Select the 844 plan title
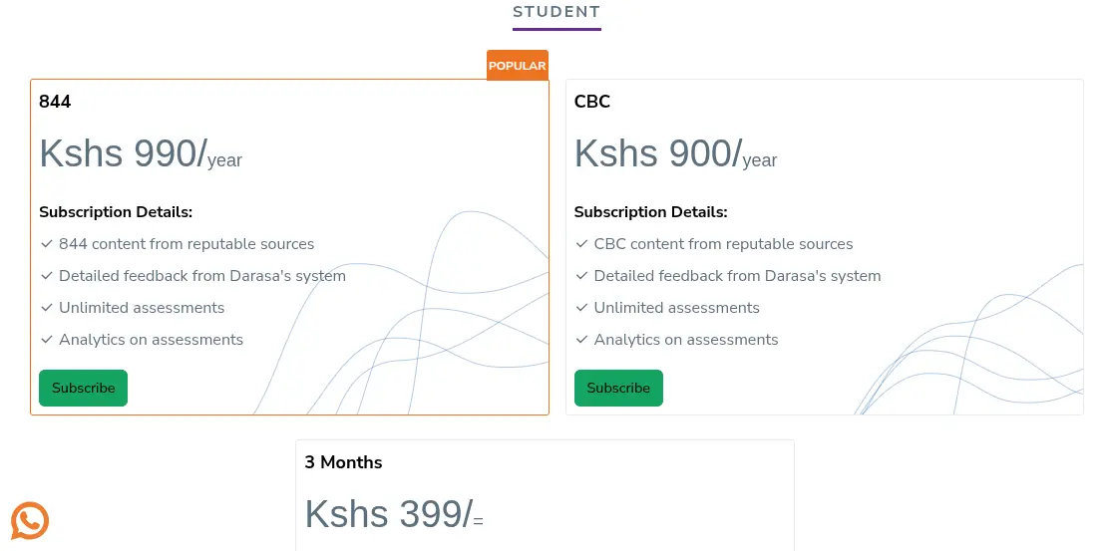The image size is (1109, 551). click(x=55, y=102)
